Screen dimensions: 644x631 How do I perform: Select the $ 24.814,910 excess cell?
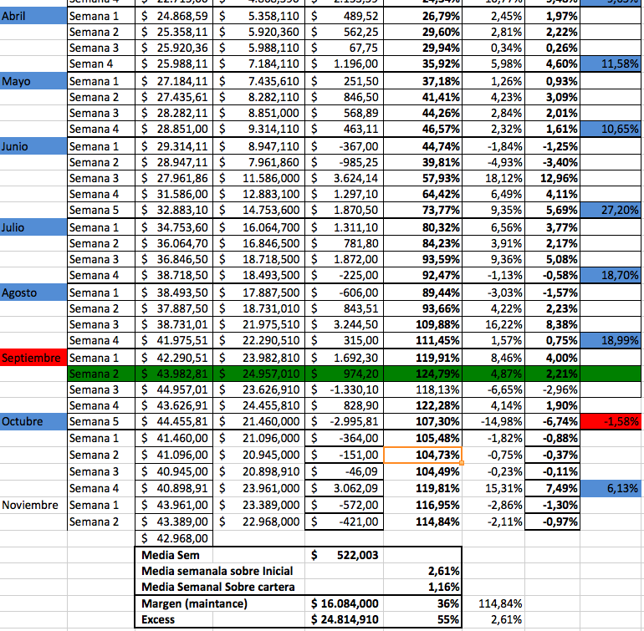[345, 619]
